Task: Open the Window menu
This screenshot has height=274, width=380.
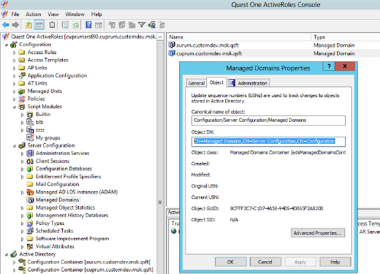Action: coord(75,14)
